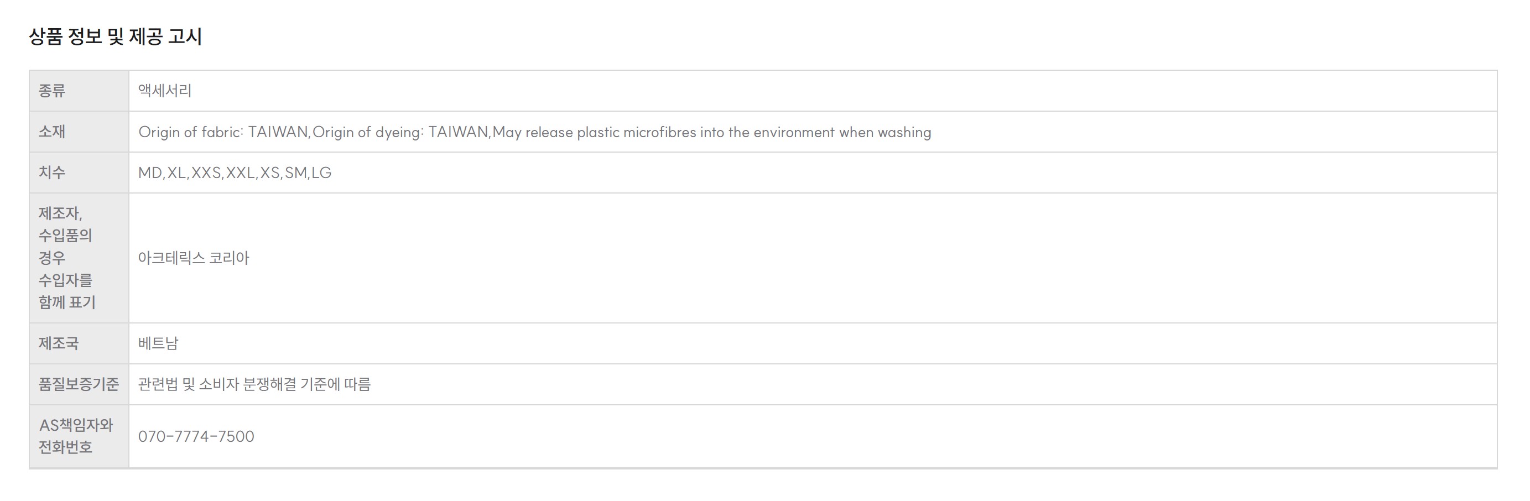
Task: Click the 상품 정보 및 제공 고시 heading
Action: tap(115, 37)
